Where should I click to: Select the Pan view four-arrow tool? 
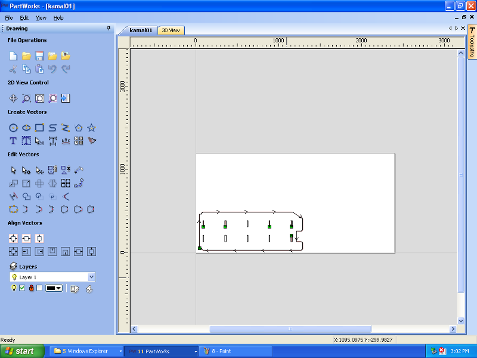pos(13,98)
